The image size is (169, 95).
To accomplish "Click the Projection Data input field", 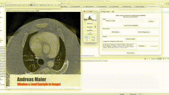I will click(131, 21).
